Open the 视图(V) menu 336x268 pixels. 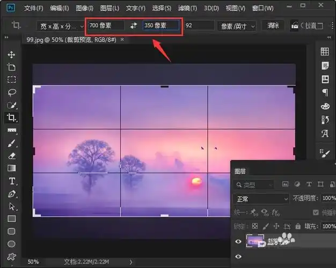point(235,8)
